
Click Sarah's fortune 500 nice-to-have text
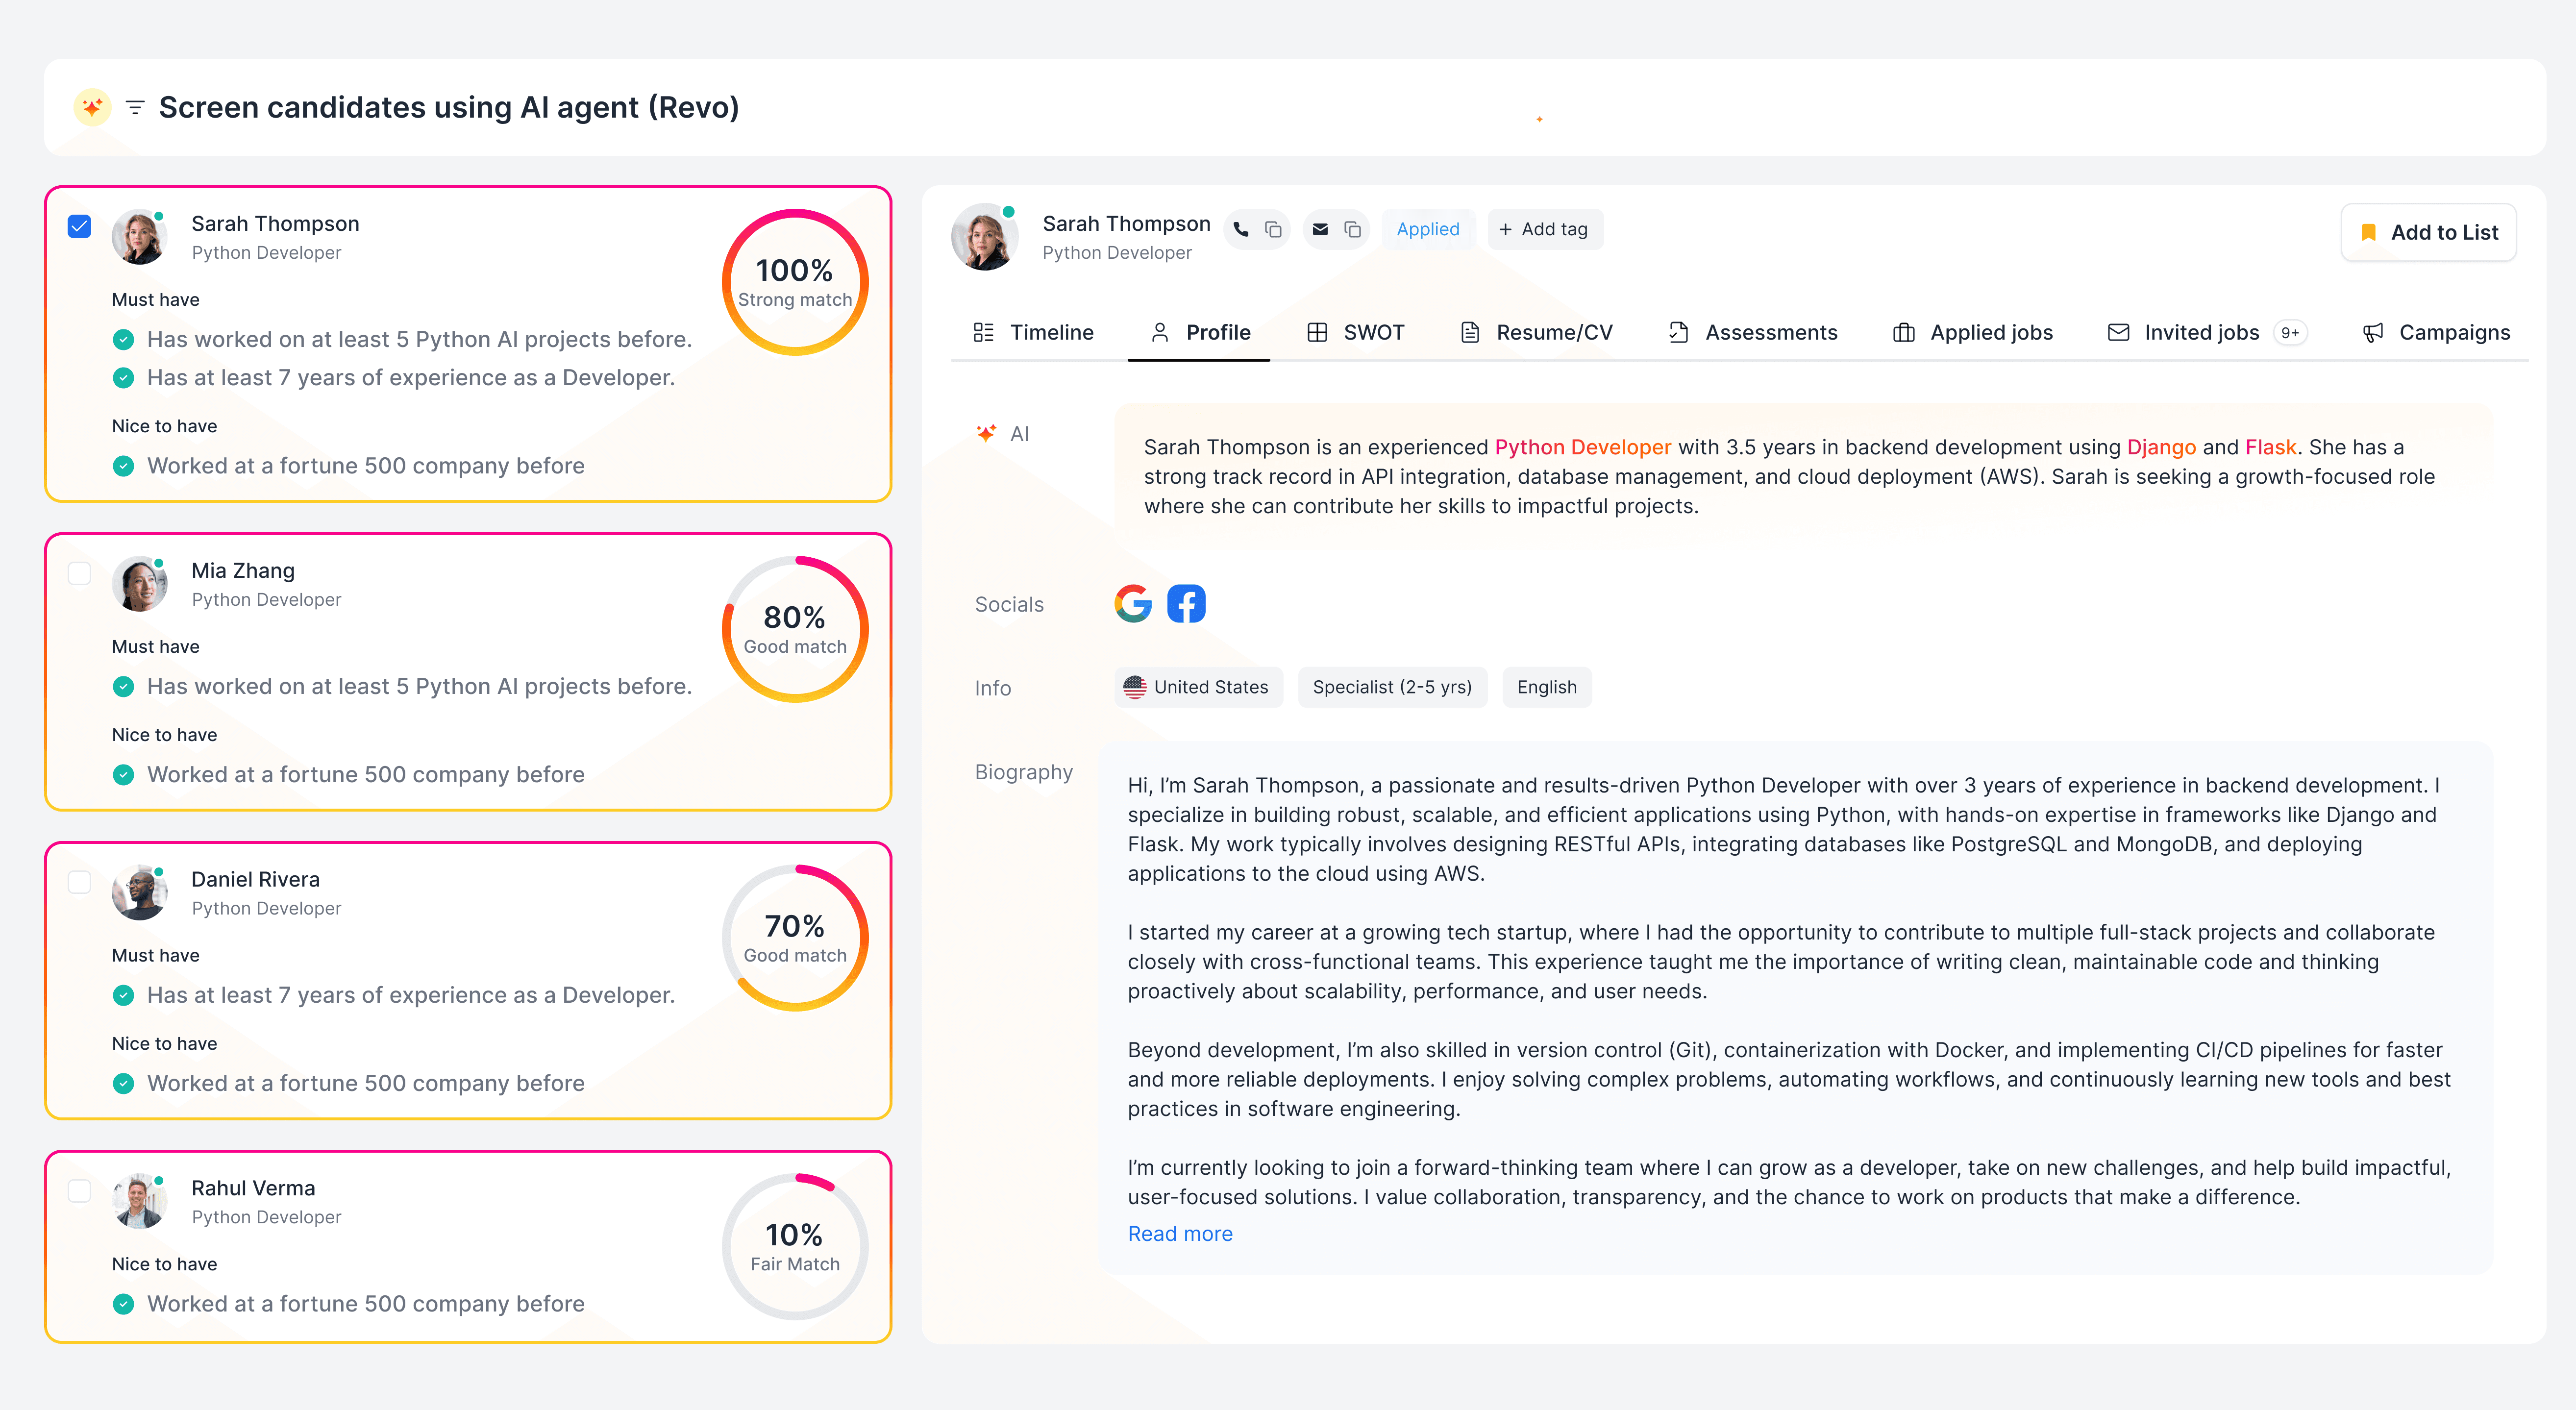tap(366, 466)
